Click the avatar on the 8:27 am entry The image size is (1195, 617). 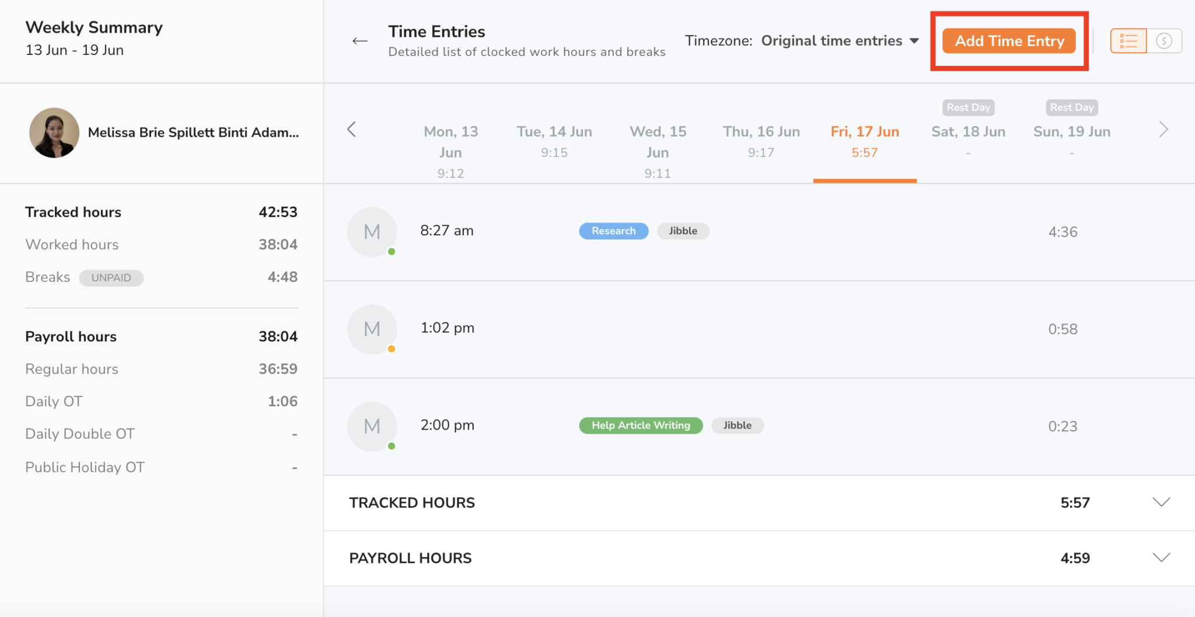click(x=372, y=232)
